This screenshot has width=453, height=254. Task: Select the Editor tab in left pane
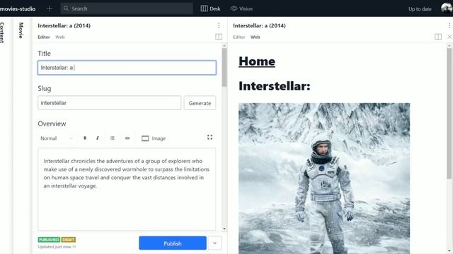pyautogui.click(x=44, y=37)
